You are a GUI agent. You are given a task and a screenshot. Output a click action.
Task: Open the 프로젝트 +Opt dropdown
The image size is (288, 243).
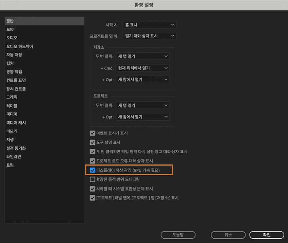142,117
